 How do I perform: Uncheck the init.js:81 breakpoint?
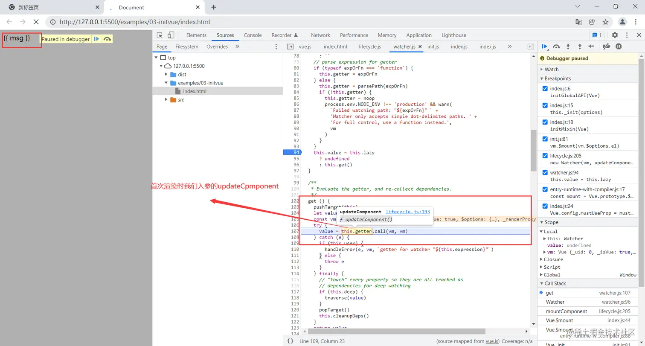click(545, 139)
